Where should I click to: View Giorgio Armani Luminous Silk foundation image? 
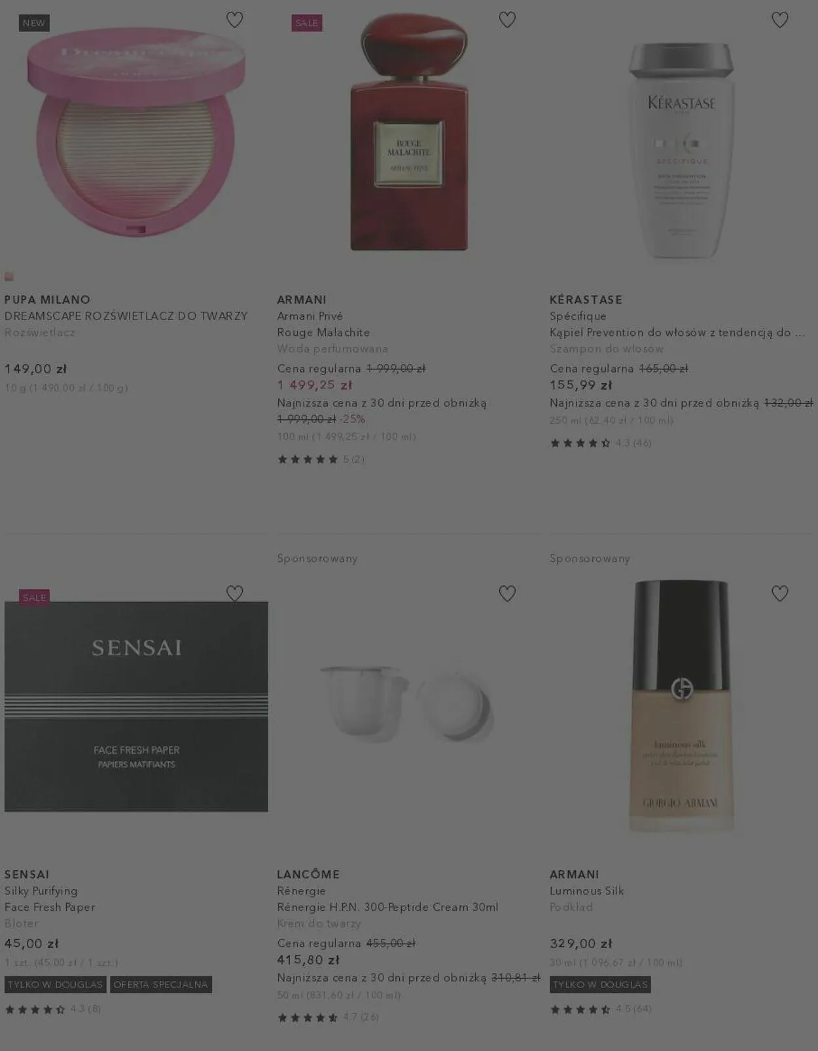681,707
